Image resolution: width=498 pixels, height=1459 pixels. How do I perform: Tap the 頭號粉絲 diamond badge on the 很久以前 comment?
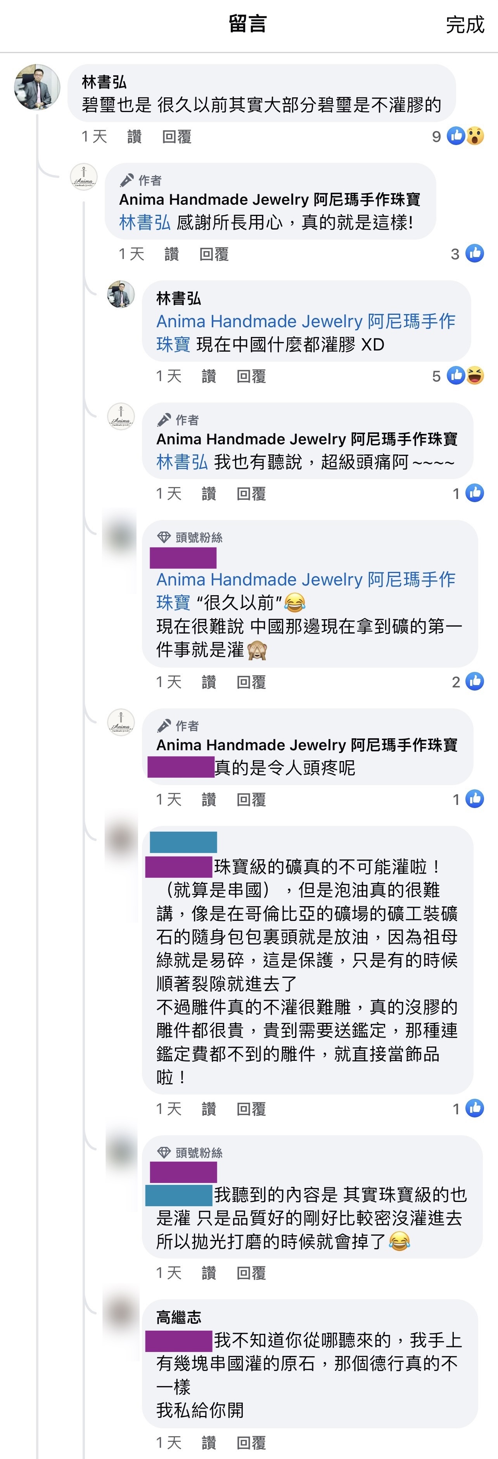164,537
